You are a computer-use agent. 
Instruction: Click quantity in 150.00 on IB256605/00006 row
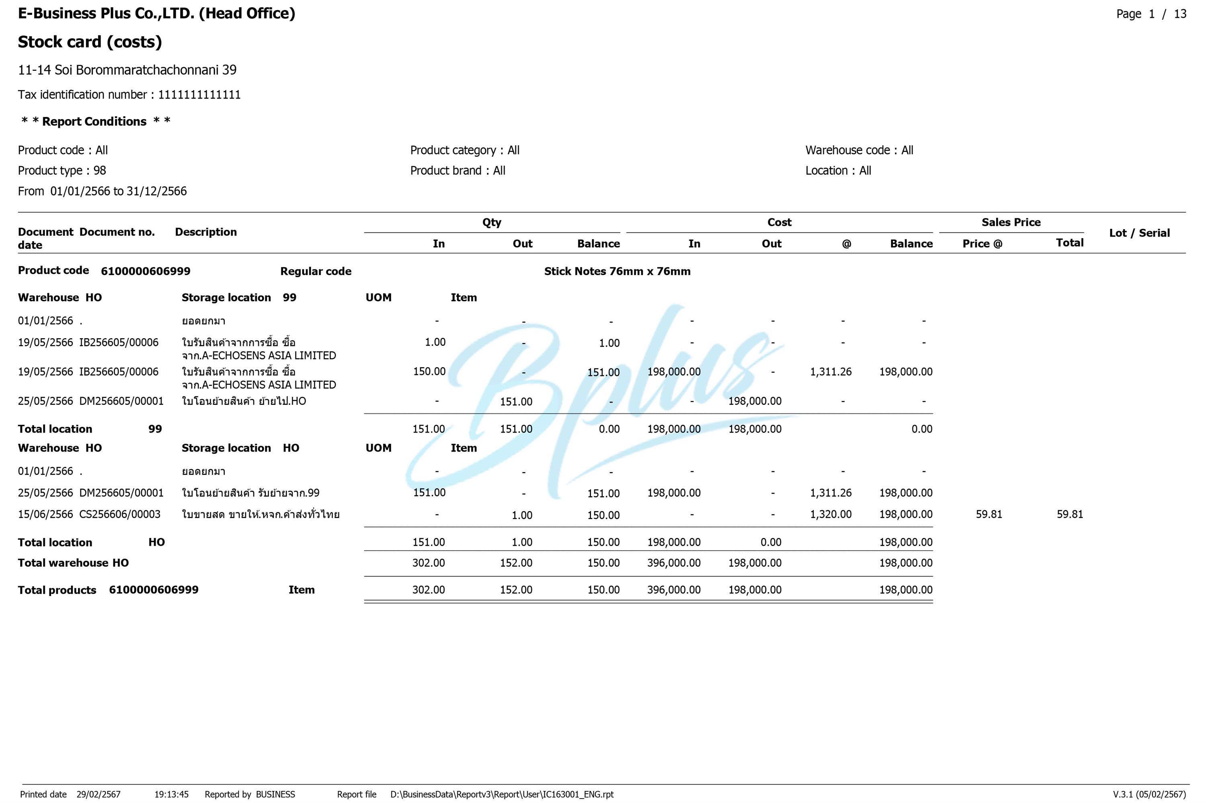[x=429, y=371]
